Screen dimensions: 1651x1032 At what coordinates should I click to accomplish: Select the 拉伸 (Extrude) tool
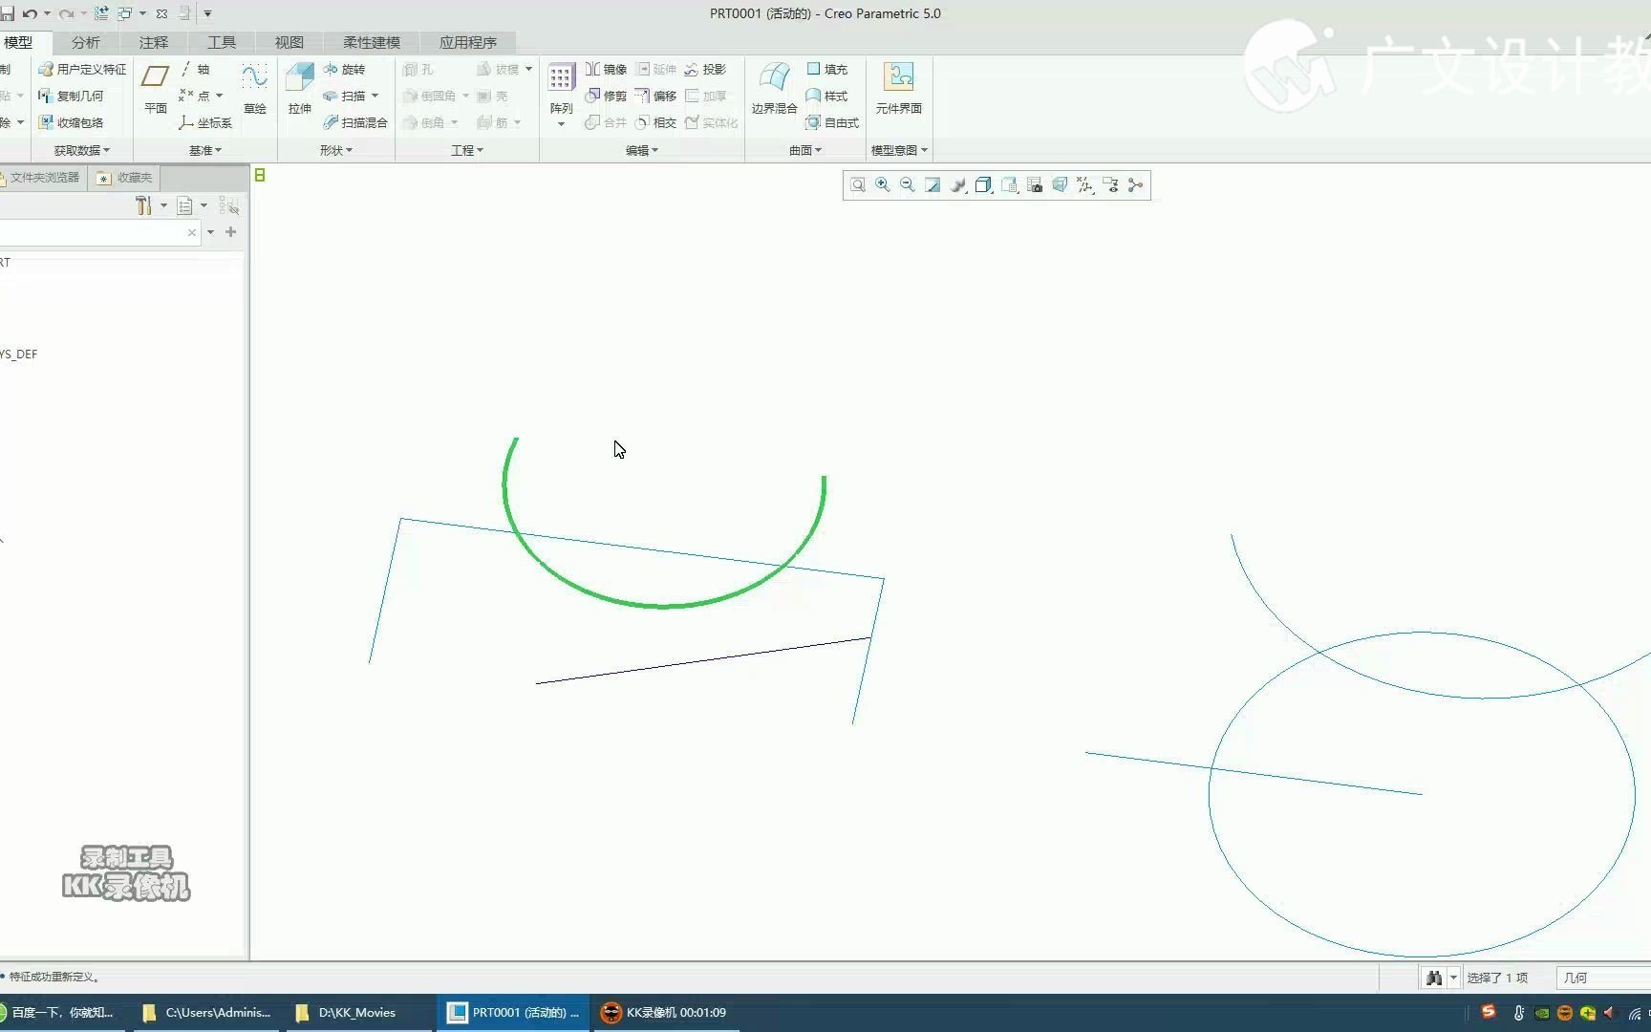coord(299,87)
